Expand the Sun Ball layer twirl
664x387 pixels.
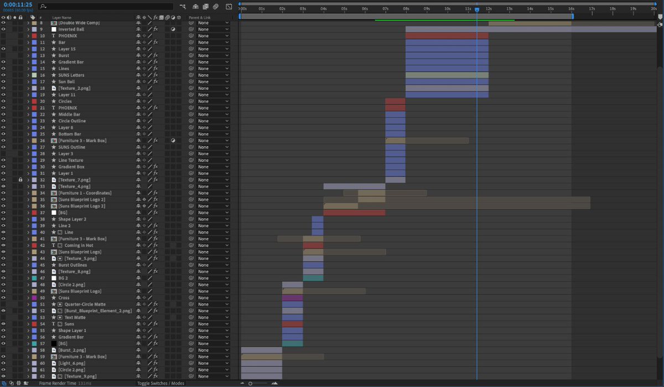(x=28, y=81)
